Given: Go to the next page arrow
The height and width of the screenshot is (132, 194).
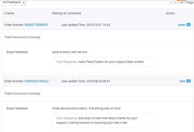Looking at the screenshot, I should coord(175,3).
